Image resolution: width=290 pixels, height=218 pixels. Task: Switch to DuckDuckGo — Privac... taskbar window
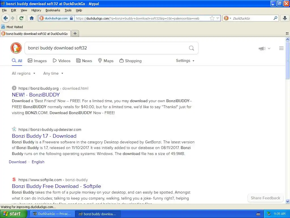point(52,214)
